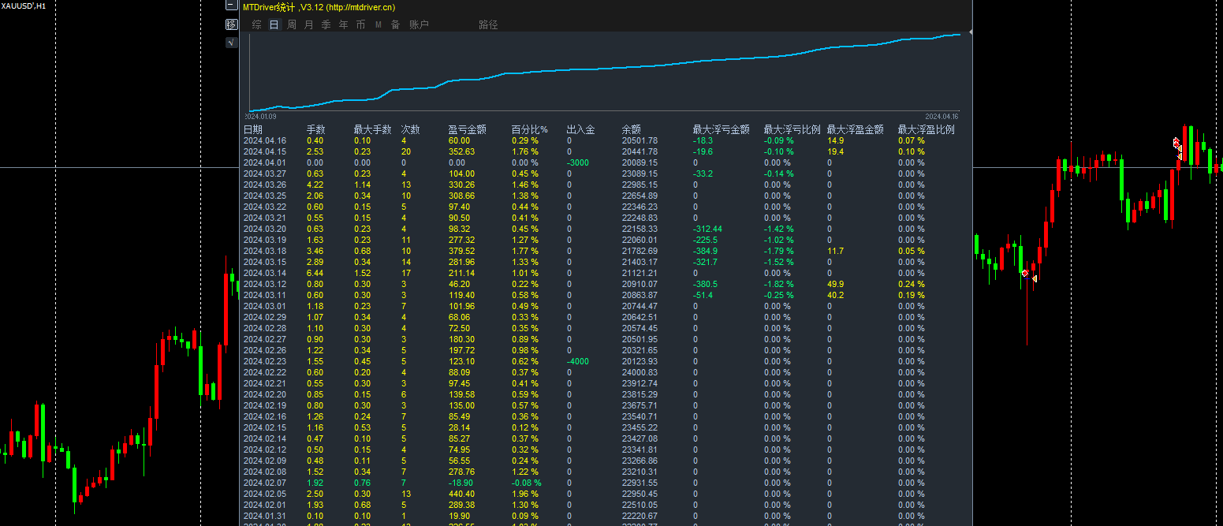Collapse the MTDriver panel with the minus button
Screen dimensions: 1223x526
point(231,5)
